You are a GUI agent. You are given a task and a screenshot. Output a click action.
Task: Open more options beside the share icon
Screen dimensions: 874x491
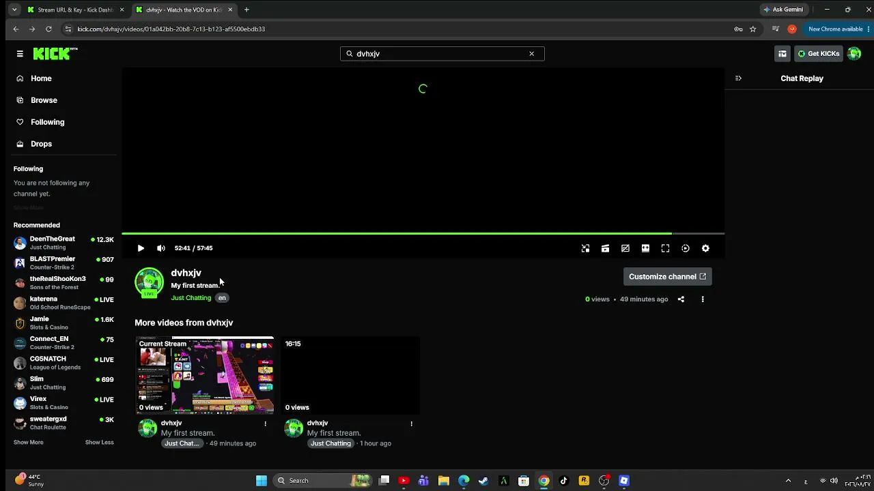coord(703,299)
